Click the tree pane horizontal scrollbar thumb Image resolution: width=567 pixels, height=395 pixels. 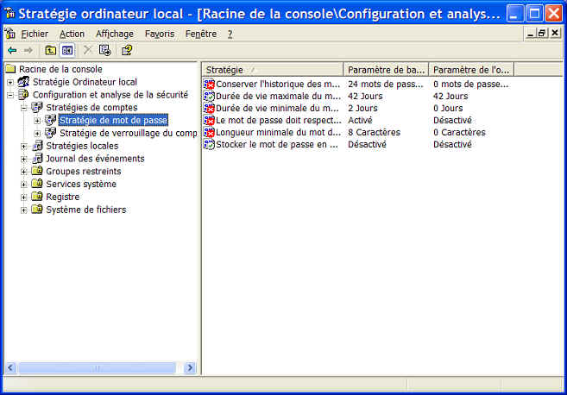coord(97,368)
